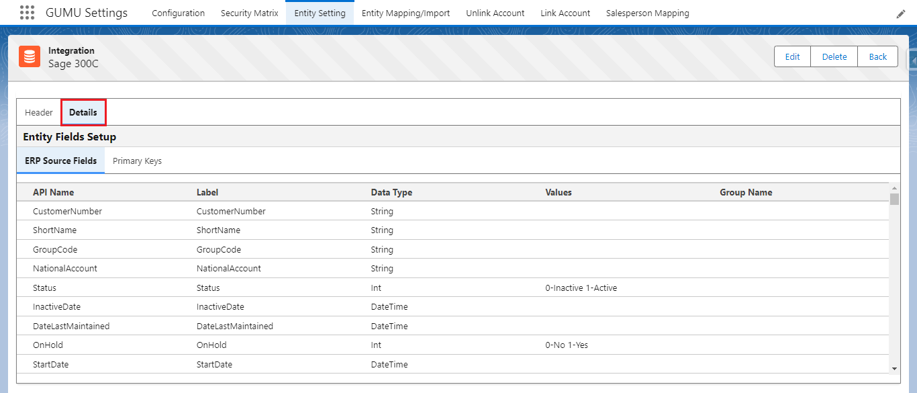Select the Entity Mapping/Import tab
The image size is (917, 393).
pos(405,13)
